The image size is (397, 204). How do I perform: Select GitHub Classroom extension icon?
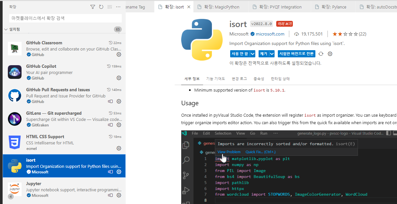coord(15,49)
